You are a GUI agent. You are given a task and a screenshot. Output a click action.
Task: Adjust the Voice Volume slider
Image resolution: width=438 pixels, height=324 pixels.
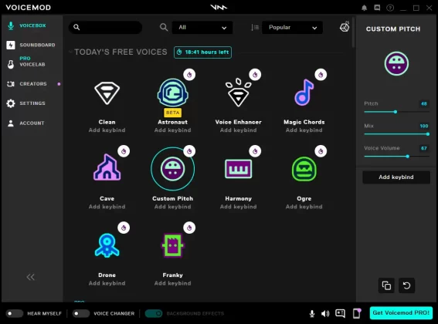(x=396, y=157)
